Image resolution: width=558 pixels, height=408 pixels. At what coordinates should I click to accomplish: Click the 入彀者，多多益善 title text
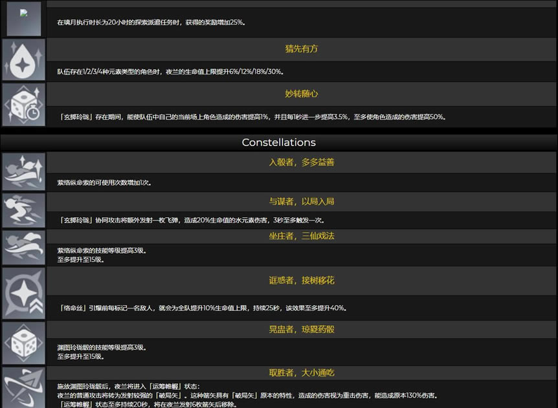(301, 162)
